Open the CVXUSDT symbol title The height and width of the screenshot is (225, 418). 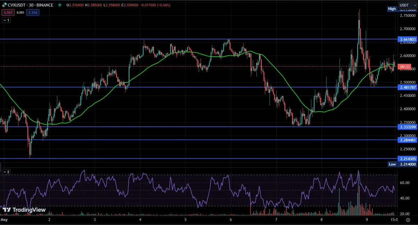click(x=30, y=5)
